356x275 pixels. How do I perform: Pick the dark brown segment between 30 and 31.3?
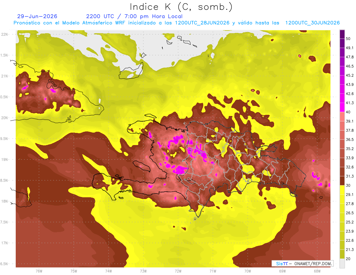pyautogui.click(x=342, y=181)
